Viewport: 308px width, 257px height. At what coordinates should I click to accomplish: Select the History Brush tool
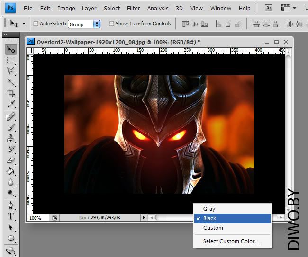[11, 150]
